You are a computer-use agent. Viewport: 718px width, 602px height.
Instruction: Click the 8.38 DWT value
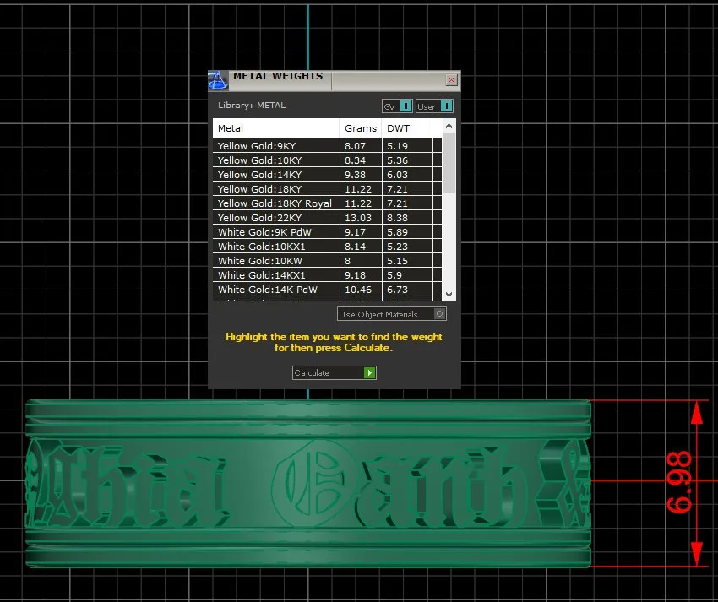pos(397,218)
